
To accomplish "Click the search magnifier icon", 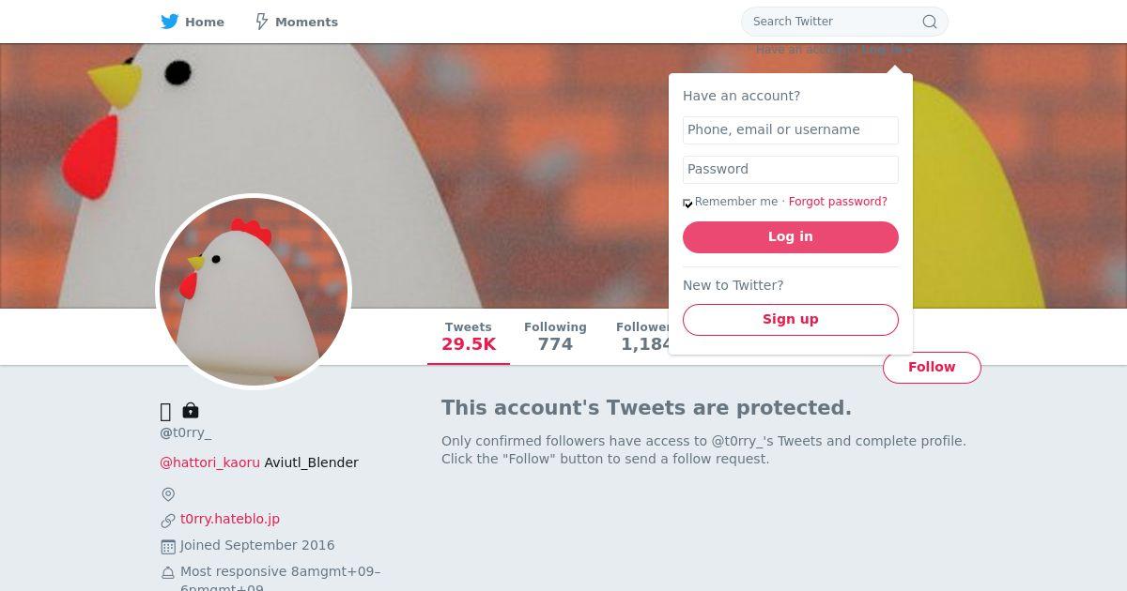I will click(929, 22).
